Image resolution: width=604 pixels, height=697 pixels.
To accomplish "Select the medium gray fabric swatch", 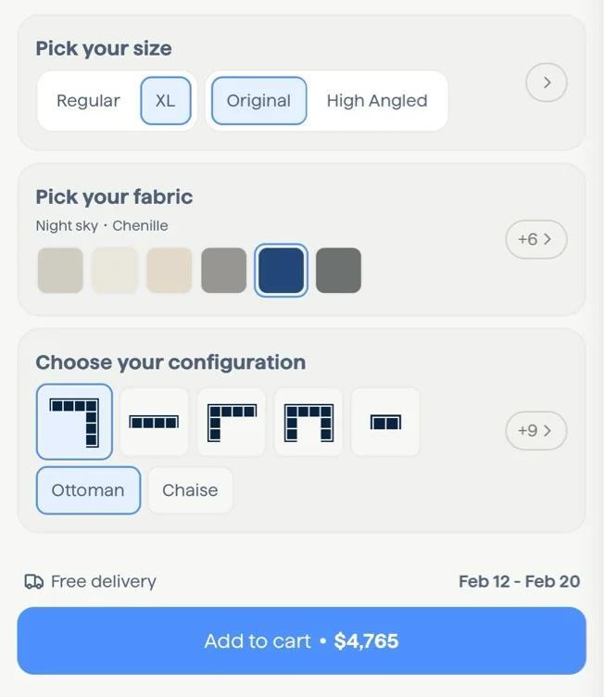I will click(223, 271).
